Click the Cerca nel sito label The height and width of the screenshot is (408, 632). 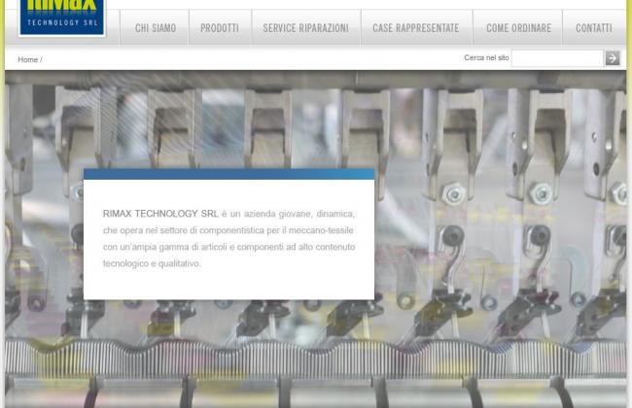coord(486,58)
